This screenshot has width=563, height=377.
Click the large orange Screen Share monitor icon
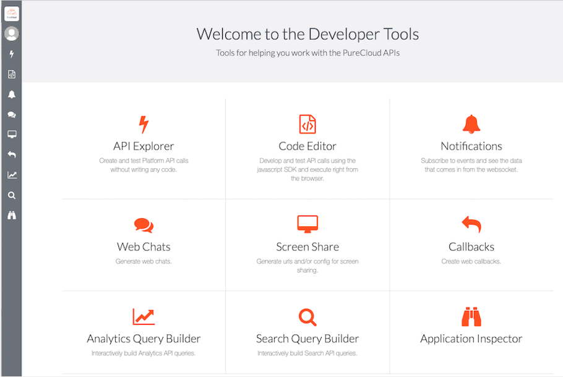pos(307,224)
